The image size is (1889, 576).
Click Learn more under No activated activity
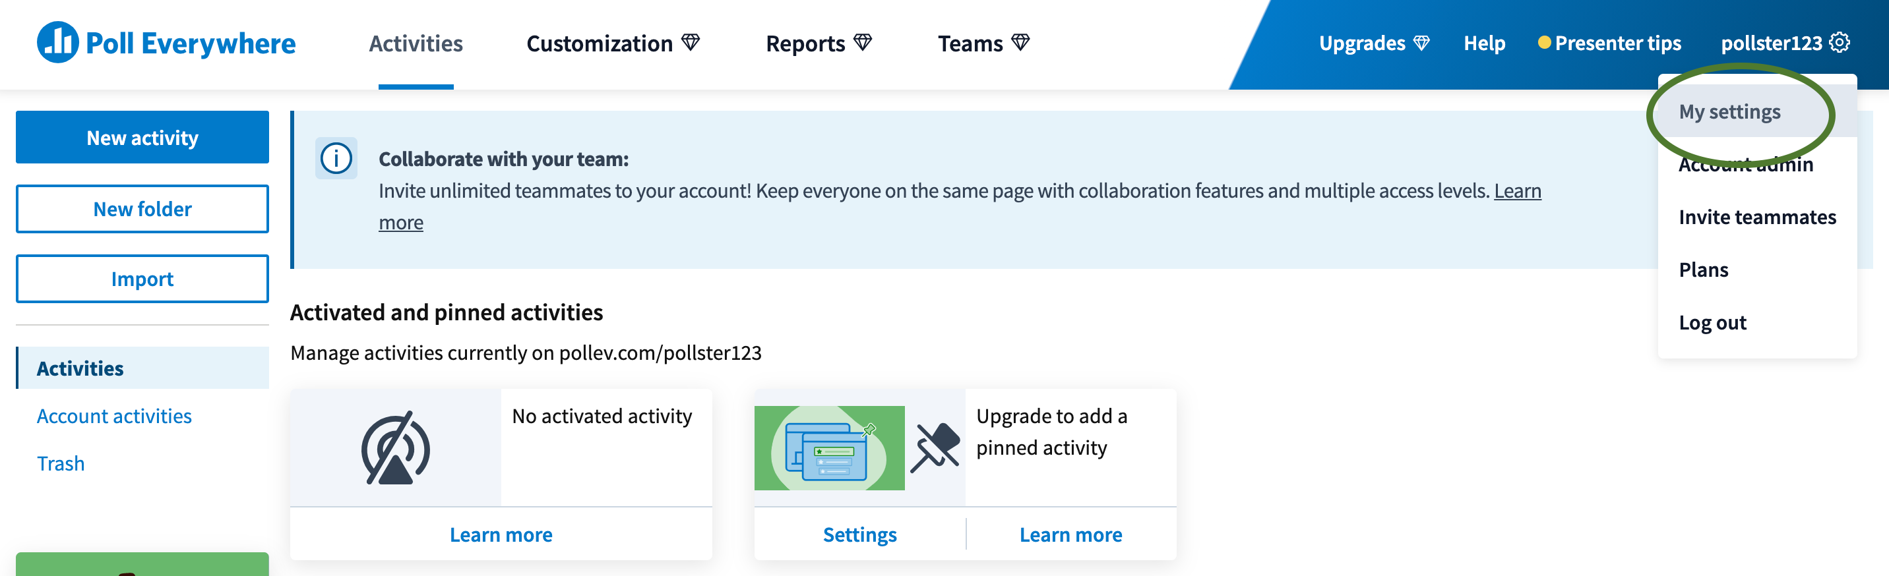pos(501,534)
